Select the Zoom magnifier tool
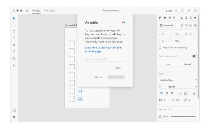Image resolution: width=210 pixels, height=135 pixels. (x=14, y=65)
